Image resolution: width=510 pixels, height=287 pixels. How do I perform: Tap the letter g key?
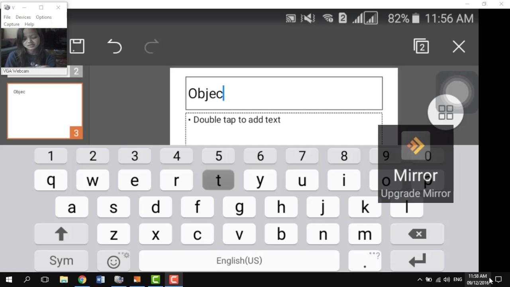(x=239, y=207)
